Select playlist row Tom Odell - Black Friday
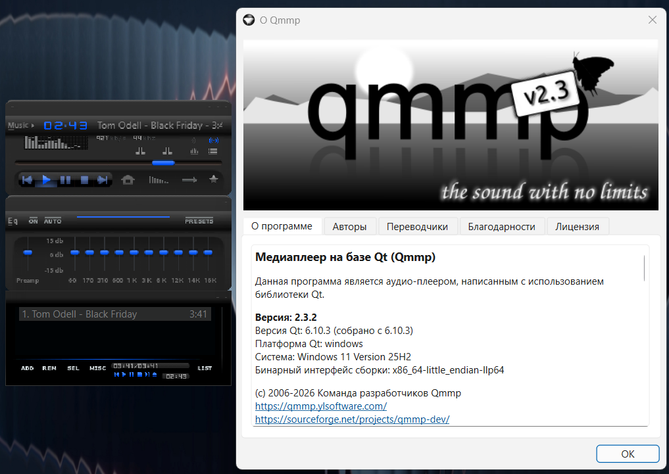669x474 pixels. (x=114, y=314)
